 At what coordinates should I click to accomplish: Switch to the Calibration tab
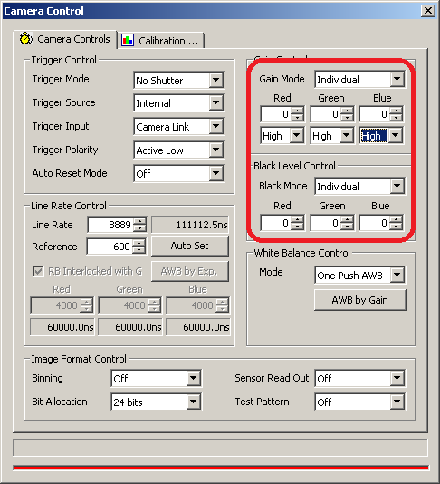coord(161,41)
